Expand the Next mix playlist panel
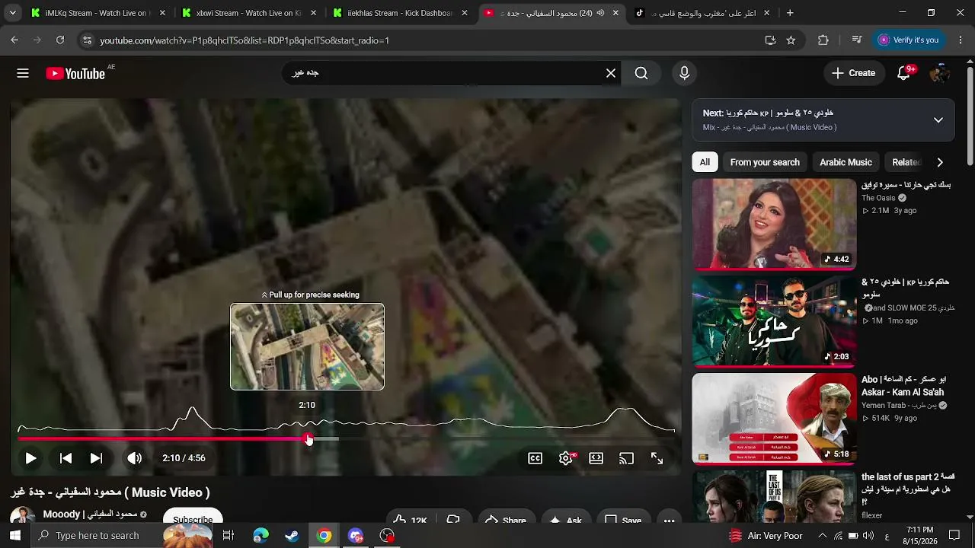Viewport: 975px width, 548px height. [938, 119]
